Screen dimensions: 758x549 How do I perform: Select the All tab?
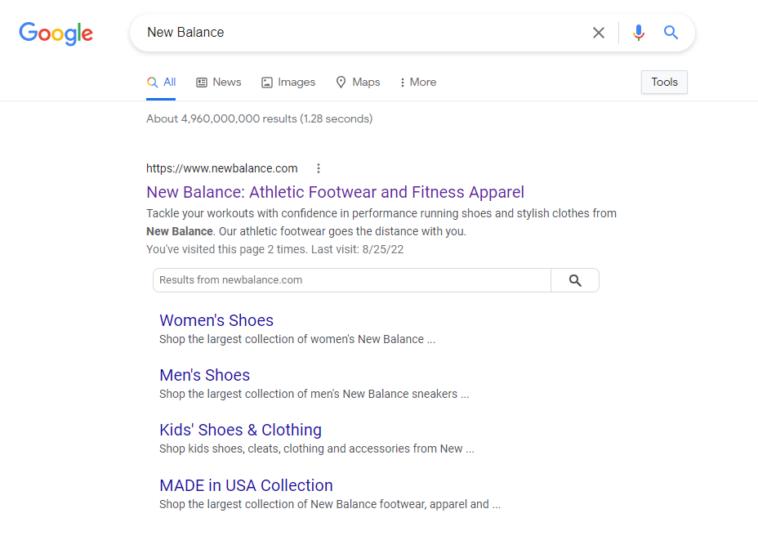click(x=161, y=83)
